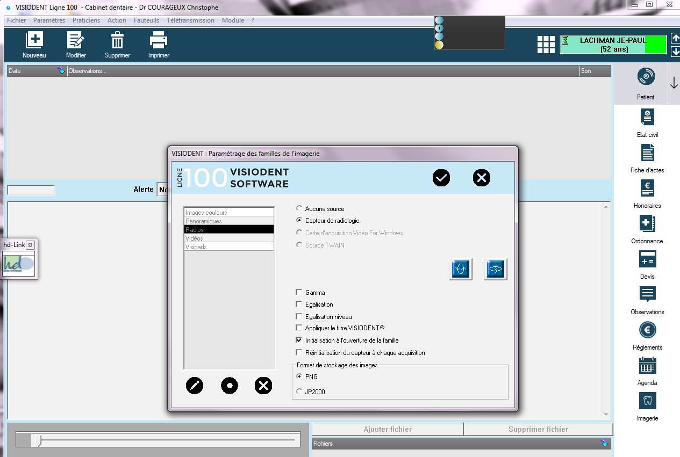Check Appliquer le filtre VISIODENT

tap(299, 328)
